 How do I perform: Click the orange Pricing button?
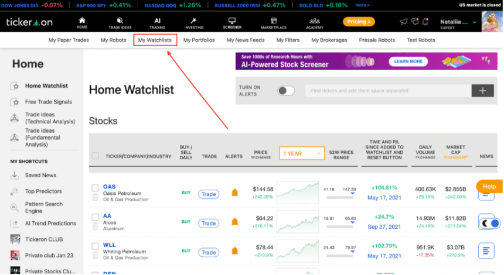[x=359, y=22]
